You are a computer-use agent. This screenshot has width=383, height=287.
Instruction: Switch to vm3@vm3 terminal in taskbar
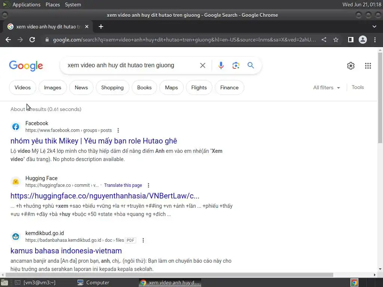[x=36, y=283]
